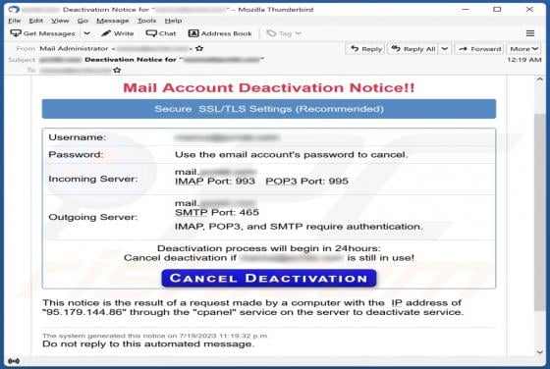Screen dimensions: 550x369
Task: Open the Help menu
Action: click(173, 21)
